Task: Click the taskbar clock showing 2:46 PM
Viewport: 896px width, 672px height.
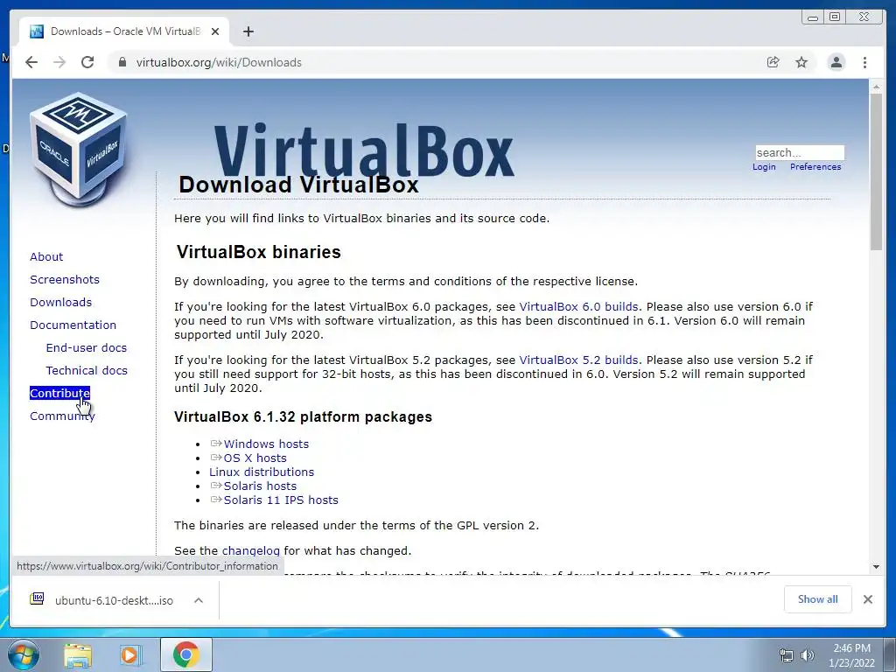Action: (x=851, y=655)
